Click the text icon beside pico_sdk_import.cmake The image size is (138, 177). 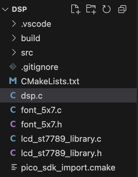14,167
